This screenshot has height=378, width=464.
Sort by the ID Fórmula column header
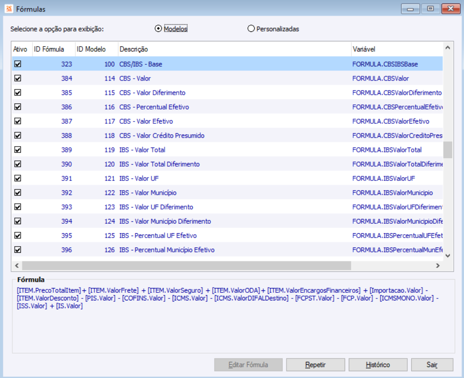click(x=54, y=49)
